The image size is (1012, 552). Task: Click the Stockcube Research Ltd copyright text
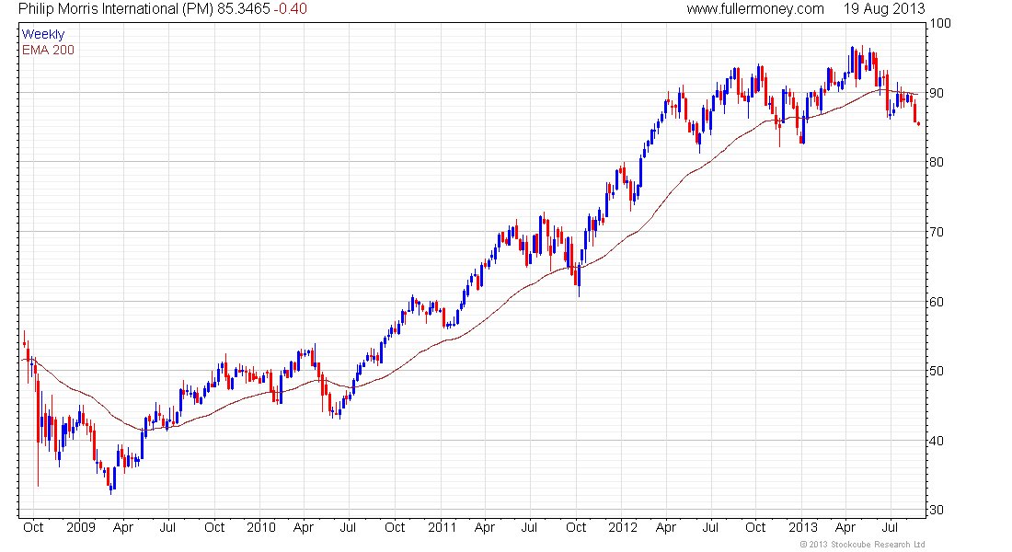point(862,545)
